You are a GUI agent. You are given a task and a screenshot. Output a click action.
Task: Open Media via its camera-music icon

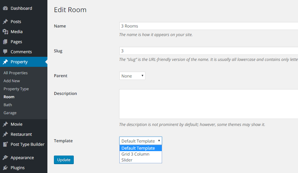pyautogui.click(x=5, y=32)
